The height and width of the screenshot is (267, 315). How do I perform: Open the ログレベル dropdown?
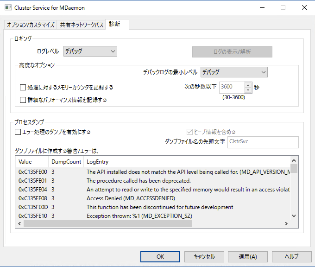[90, 51]
